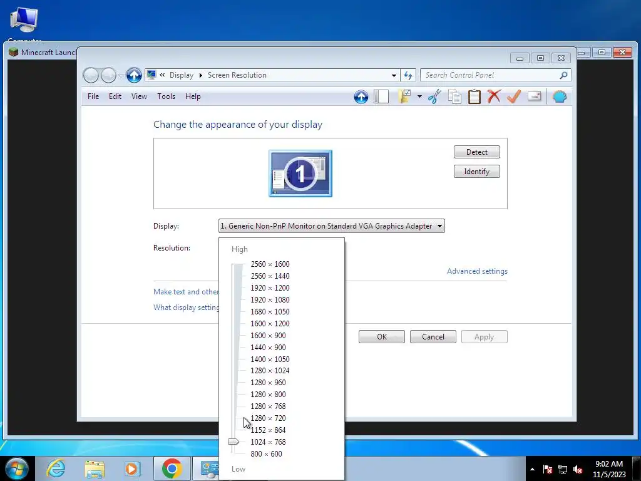Open the Folder Options toolbar icon
This screenshot has height=481, width=641.
click(405, 97)
